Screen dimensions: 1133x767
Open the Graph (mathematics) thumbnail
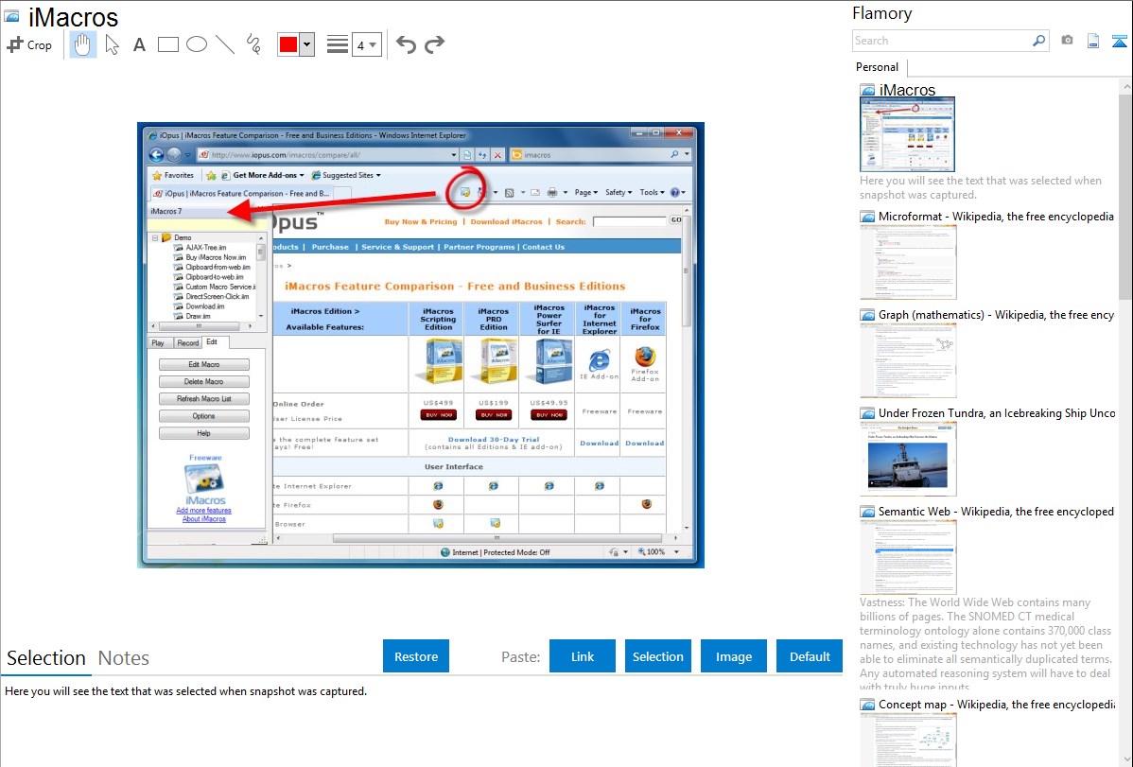[x=908, y=360]
